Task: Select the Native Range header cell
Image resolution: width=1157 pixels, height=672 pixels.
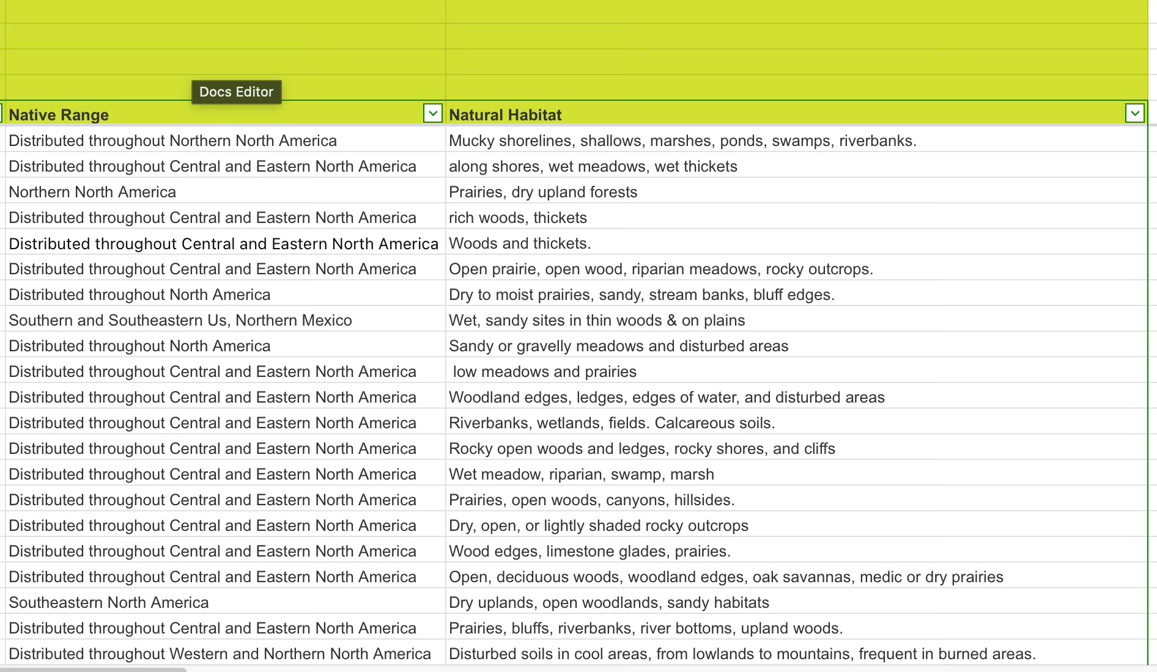Action: tap(225, 114)
